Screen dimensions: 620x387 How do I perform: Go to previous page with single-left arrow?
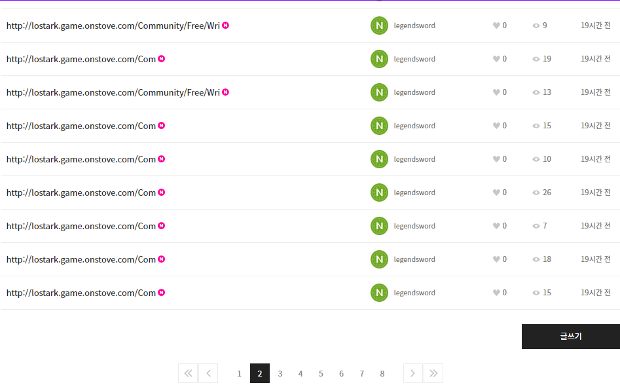tap(208, 373)
